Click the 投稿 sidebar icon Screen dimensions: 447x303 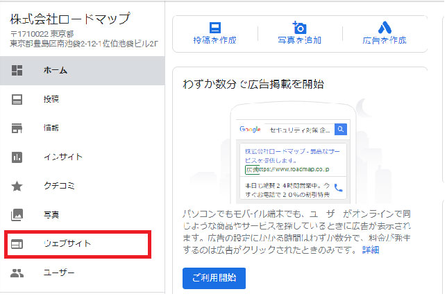[17, 99]
